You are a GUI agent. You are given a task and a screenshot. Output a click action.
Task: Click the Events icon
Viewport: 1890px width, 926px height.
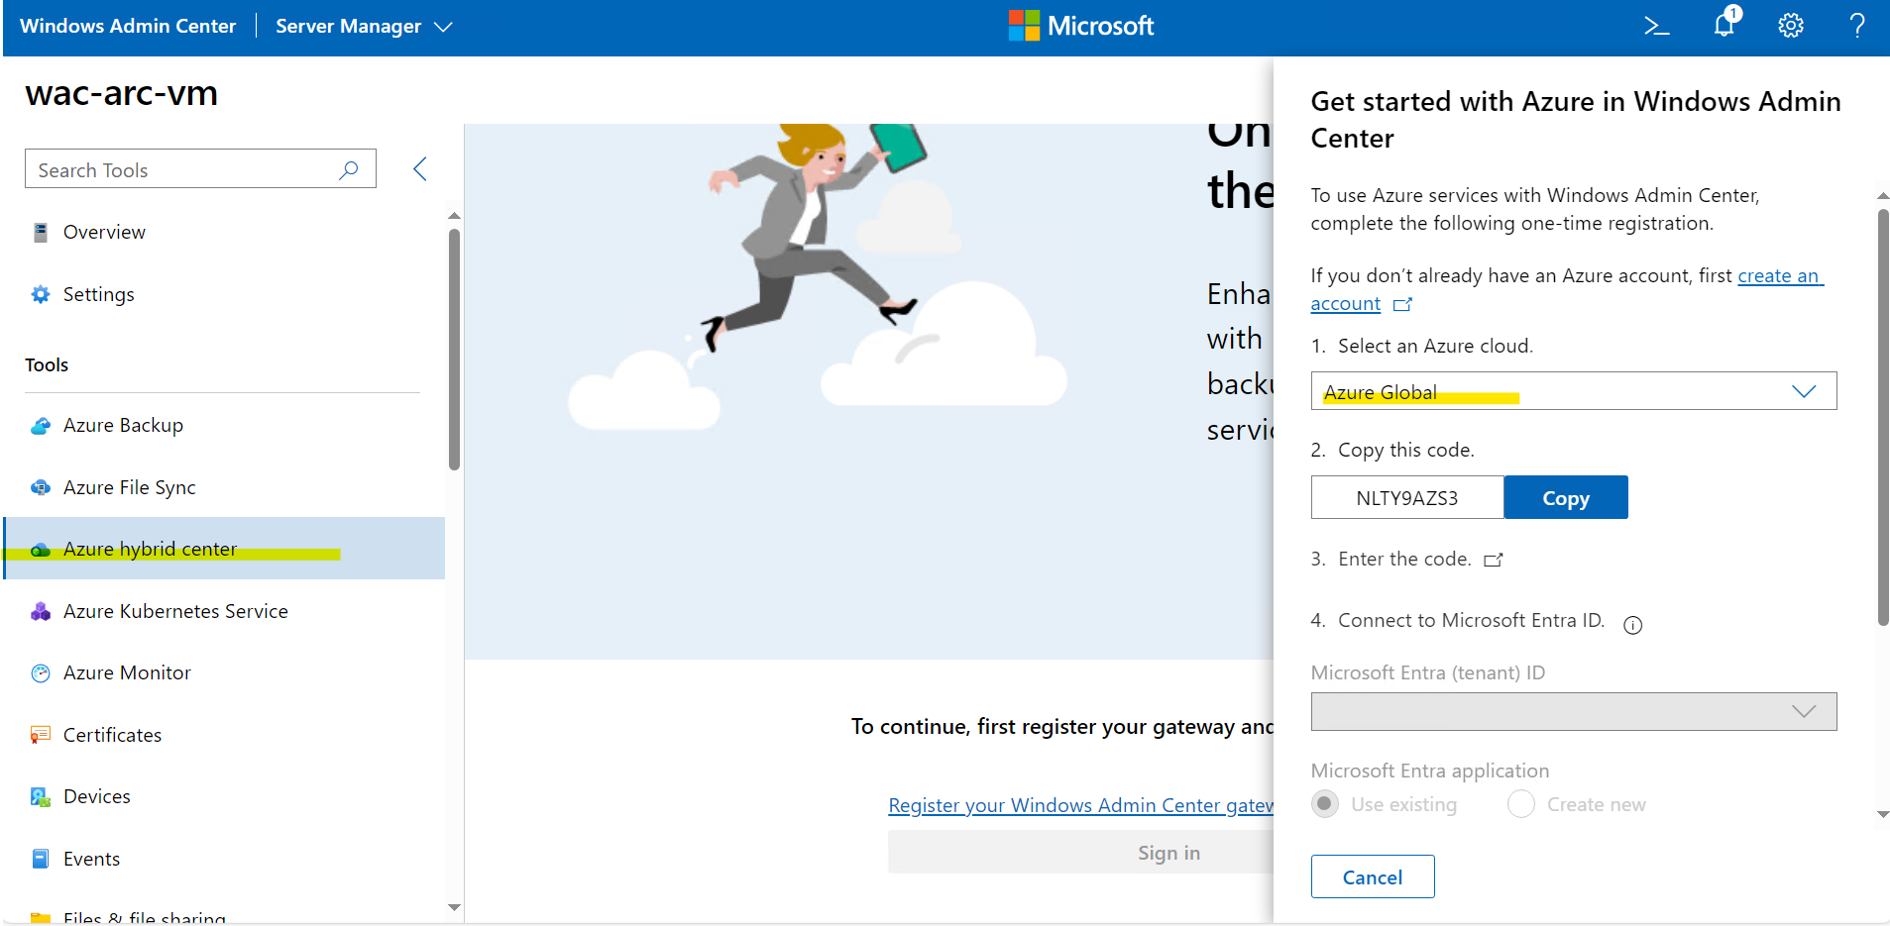pos(41,859)
